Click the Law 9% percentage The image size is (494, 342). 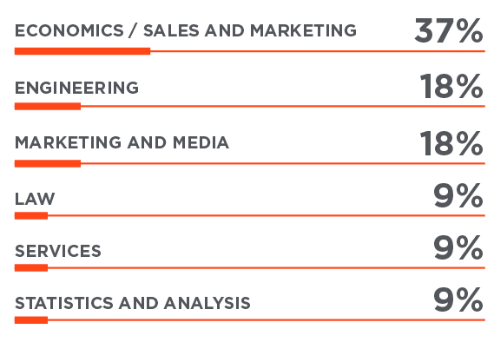coord(458,195)
